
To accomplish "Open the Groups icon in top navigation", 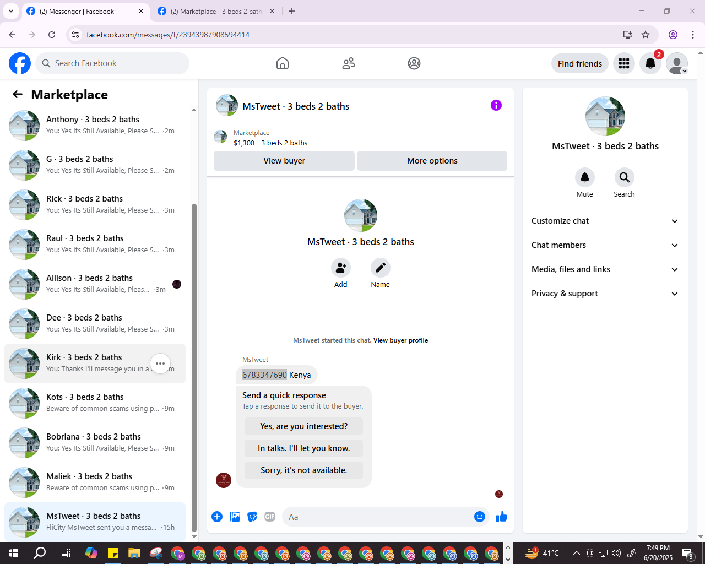I will (414, 63).
